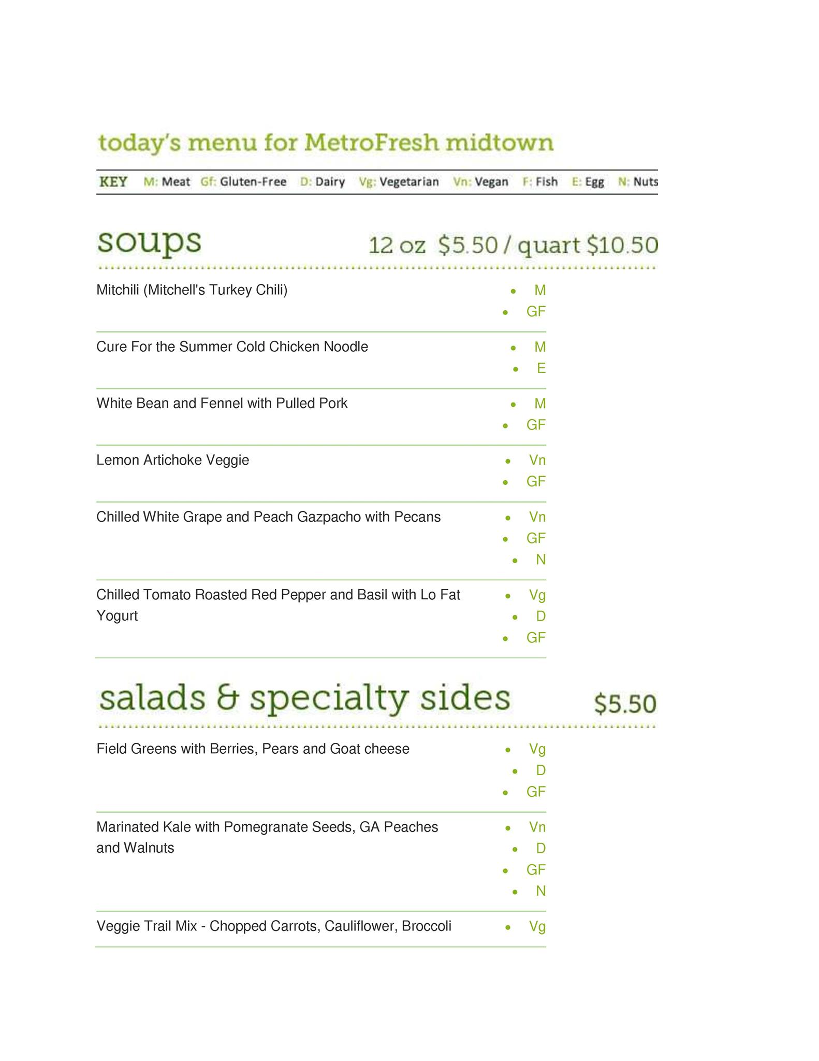
Task: Click the soups price '12 oz $5.50 / quart $10.50'
Action: pyautogui.click(x=513, y=245)
